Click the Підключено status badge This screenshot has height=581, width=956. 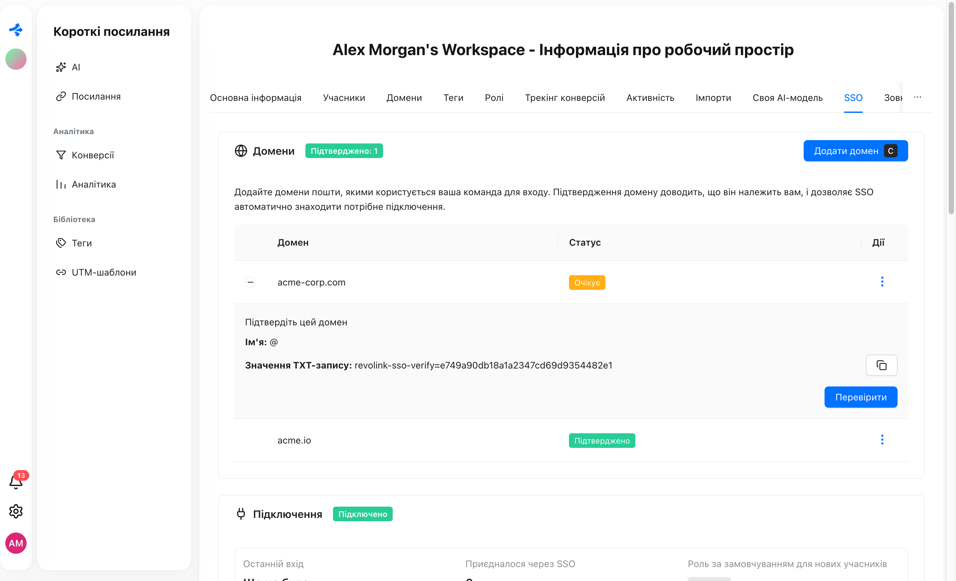point(362,514)
